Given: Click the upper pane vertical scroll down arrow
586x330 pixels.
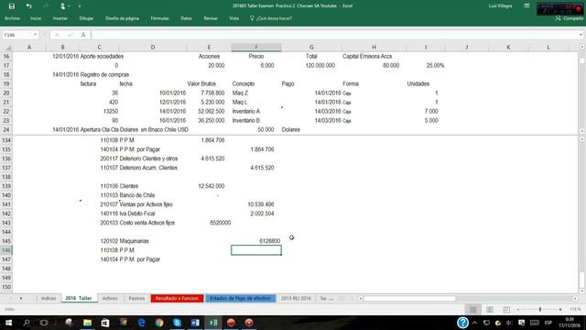Looking at the screenshot, I should tap(582, 130).
